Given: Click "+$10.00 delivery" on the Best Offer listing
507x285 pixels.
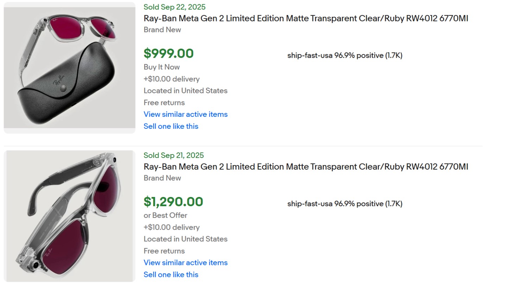Looking at the screenshot, I should [171, 228].
